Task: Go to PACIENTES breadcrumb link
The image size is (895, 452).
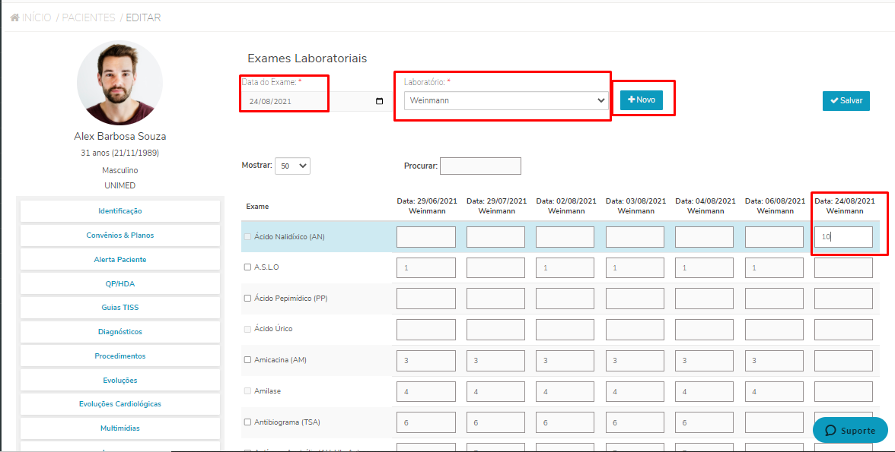Action: [x=88, y=17]
